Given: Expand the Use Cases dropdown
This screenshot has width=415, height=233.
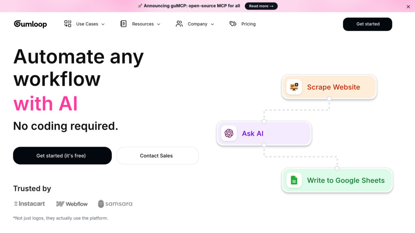Looking at the screenshot, I should click(x=87, y=24).
